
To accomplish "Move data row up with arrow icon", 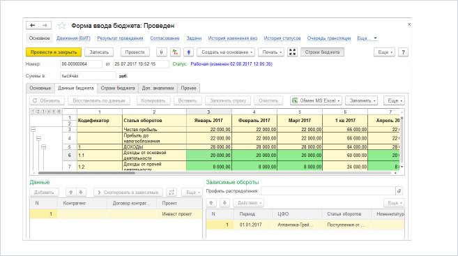I will [x=70, y=192].
